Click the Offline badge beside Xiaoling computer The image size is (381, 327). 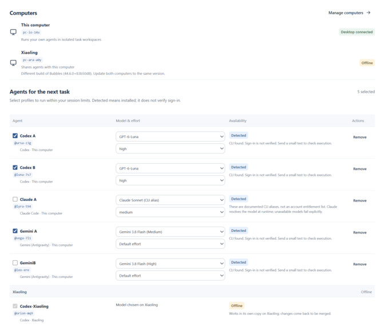(367, 63)
